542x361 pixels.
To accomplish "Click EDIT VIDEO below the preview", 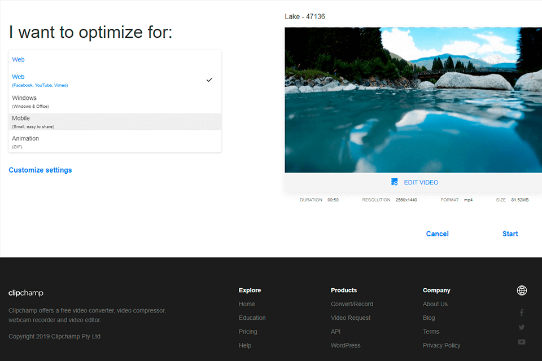I will [421, 182].
